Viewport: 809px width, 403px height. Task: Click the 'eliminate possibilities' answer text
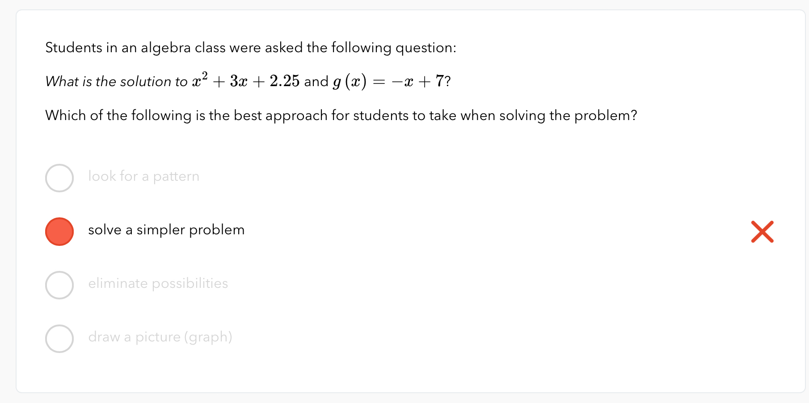tap(158, 283)
